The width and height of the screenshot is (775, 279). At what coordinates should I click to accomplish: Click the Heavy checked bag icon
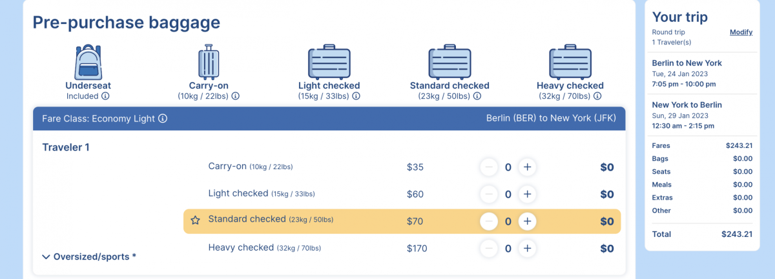(x=570, y=62)
